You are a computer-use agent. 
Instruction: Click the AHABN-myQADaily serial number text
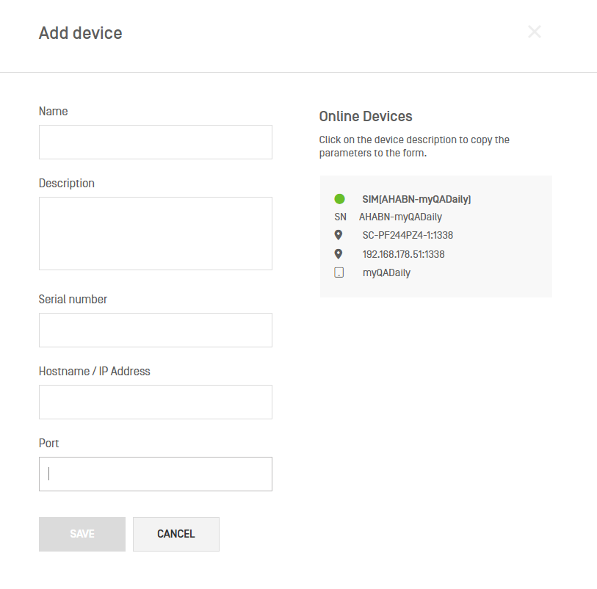pos(400,217)
